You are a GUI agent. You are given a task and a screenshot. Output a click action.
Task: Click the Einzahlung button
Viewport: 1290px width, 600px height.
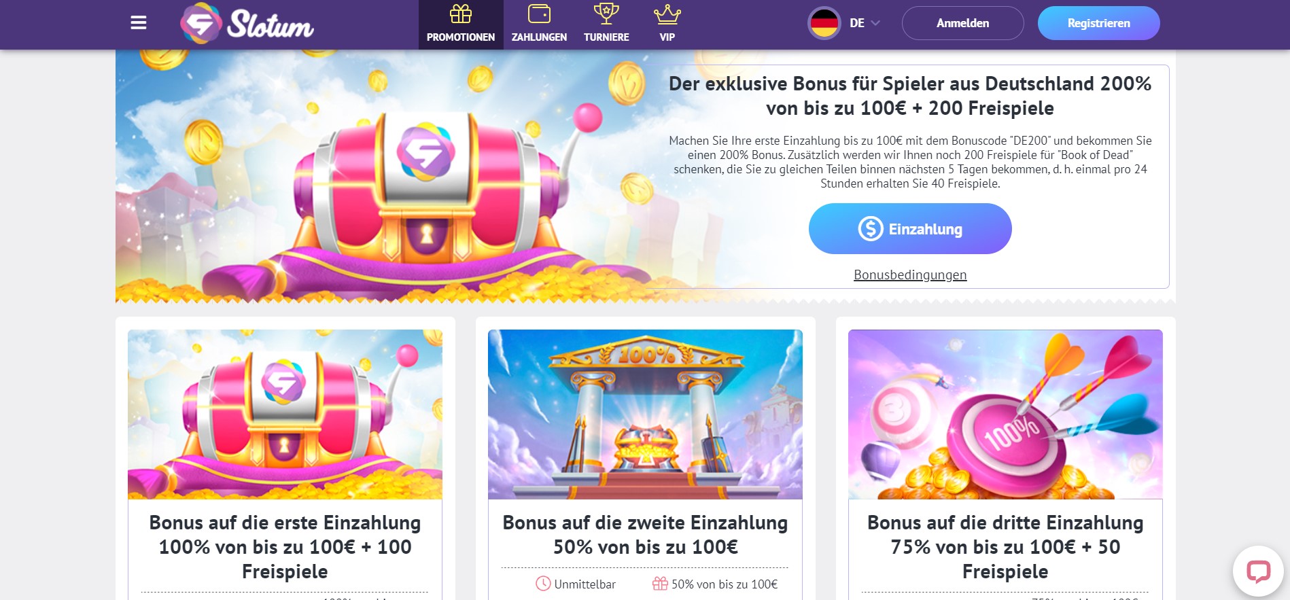(910, 229)
